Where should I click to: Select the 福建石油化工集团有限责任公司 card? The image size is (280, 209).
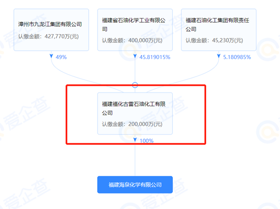click(x=219, y=30)
